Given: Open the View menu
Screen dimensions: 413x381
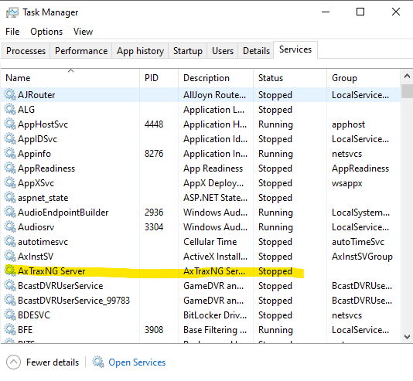Looking at the screenshot, I should (x=83, y=32).
